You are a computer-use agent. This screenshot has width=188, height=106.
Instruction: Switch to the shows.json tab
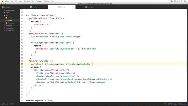tap(90, 7)
